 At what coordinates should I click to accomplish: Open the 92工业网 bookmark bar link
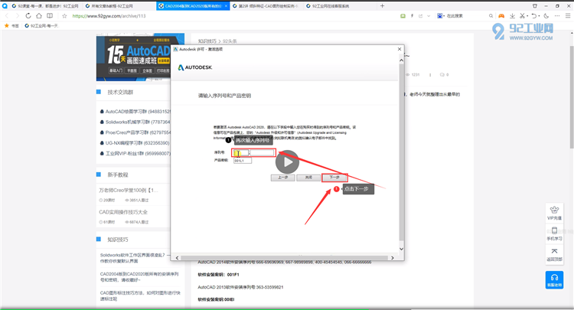point(41,25)
